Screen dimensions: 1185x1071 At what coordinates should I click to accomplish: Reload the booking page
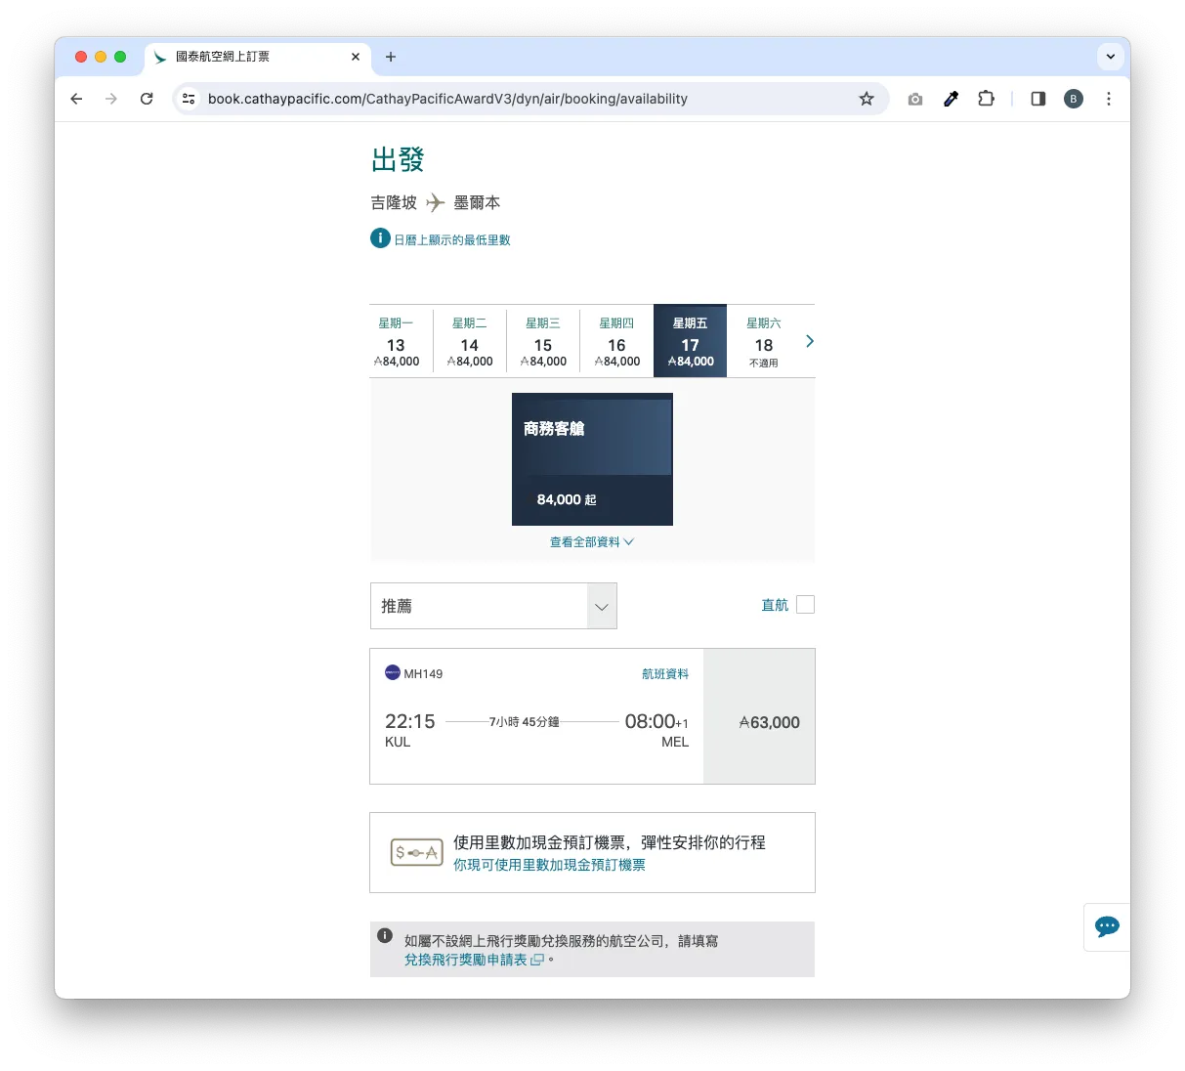coord(147,99)
